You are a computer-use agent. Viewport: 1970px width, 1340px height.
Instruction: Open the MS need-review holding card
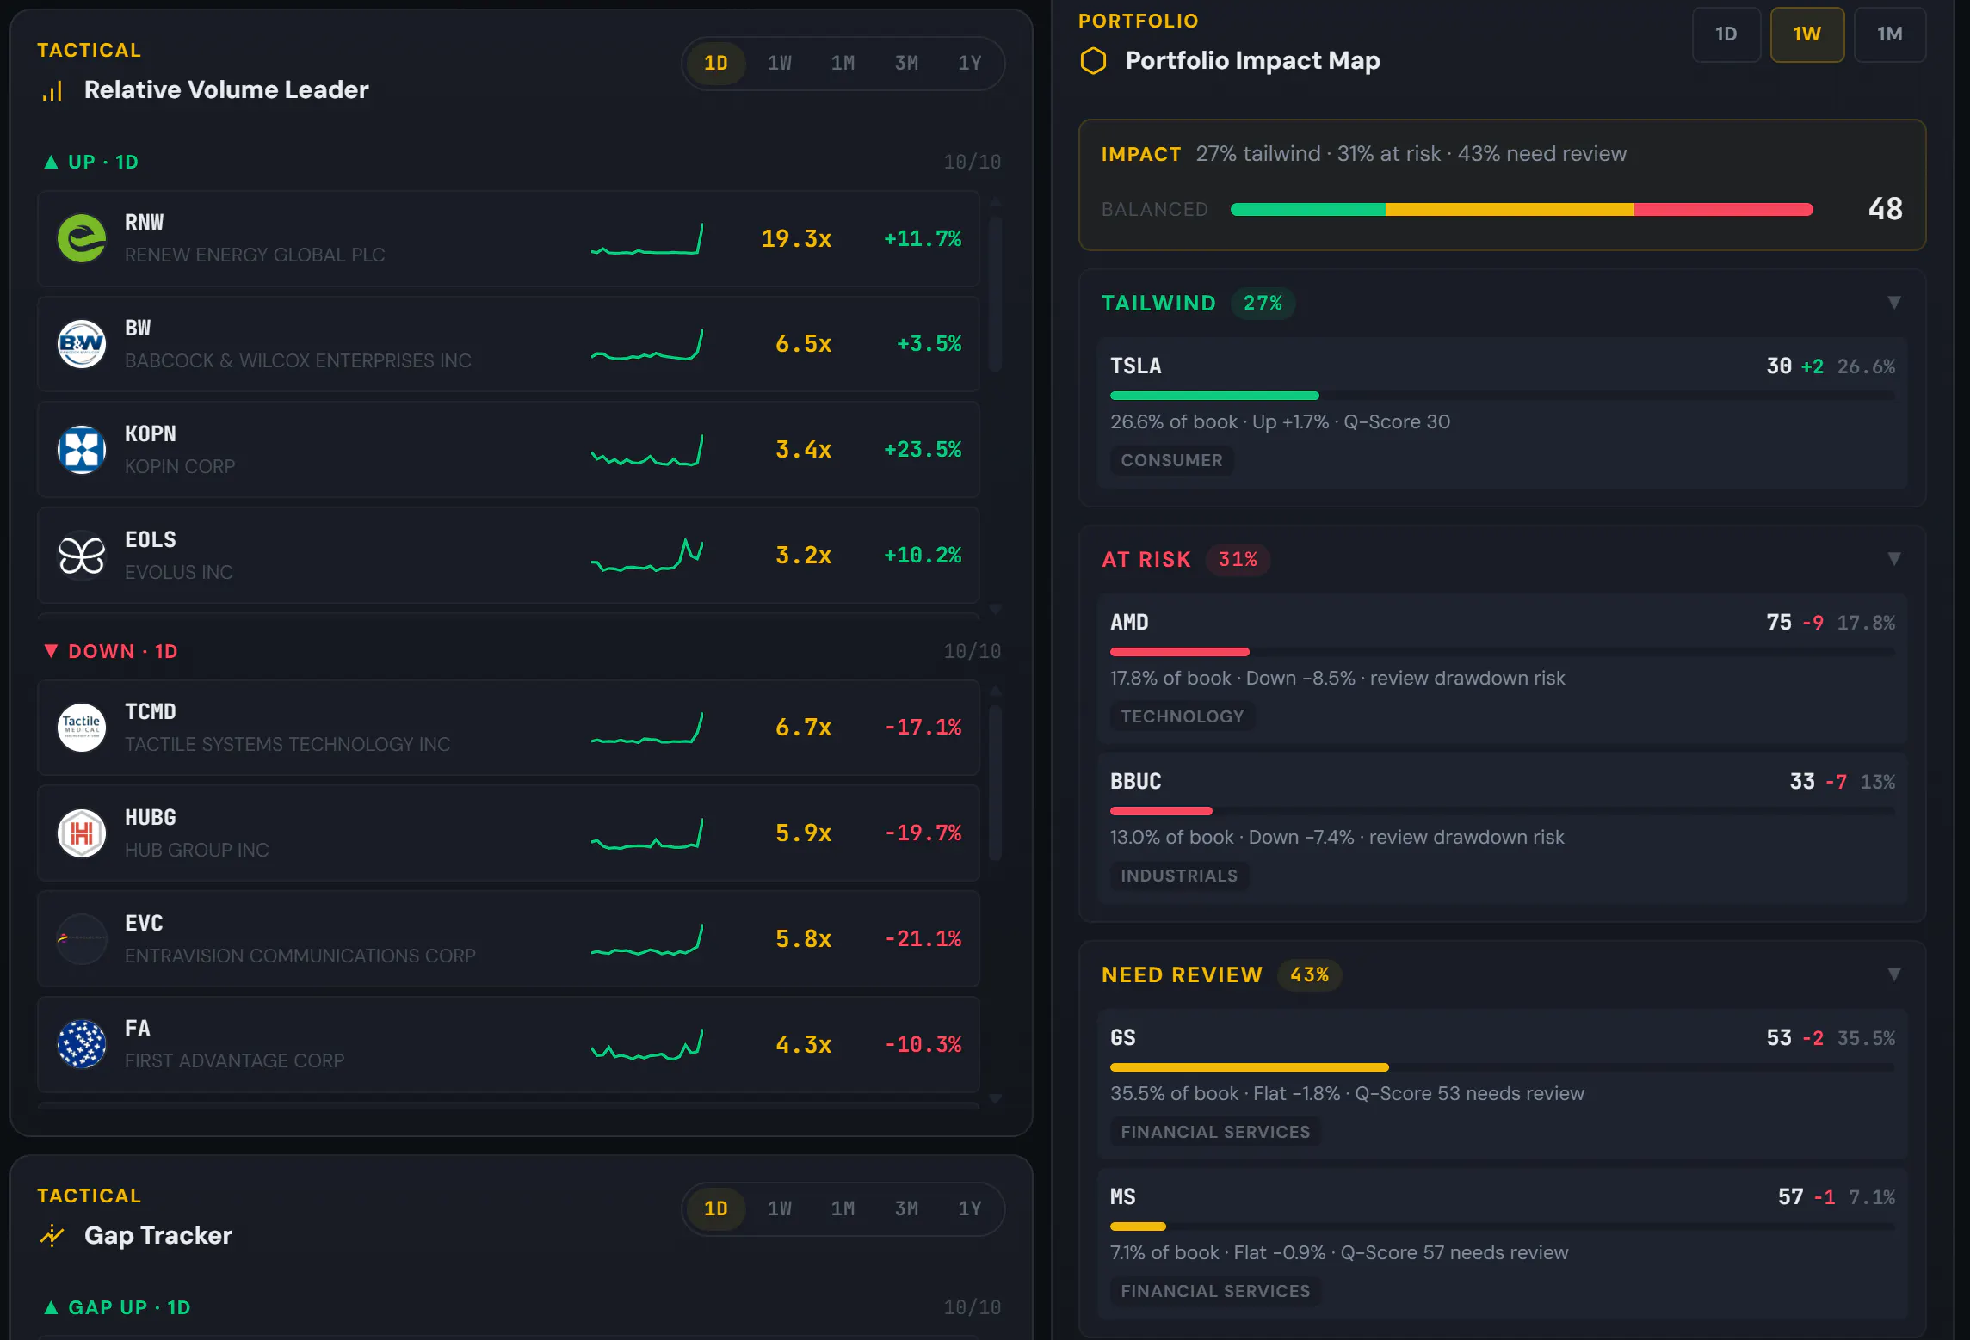click(x=1502, y=1244)
